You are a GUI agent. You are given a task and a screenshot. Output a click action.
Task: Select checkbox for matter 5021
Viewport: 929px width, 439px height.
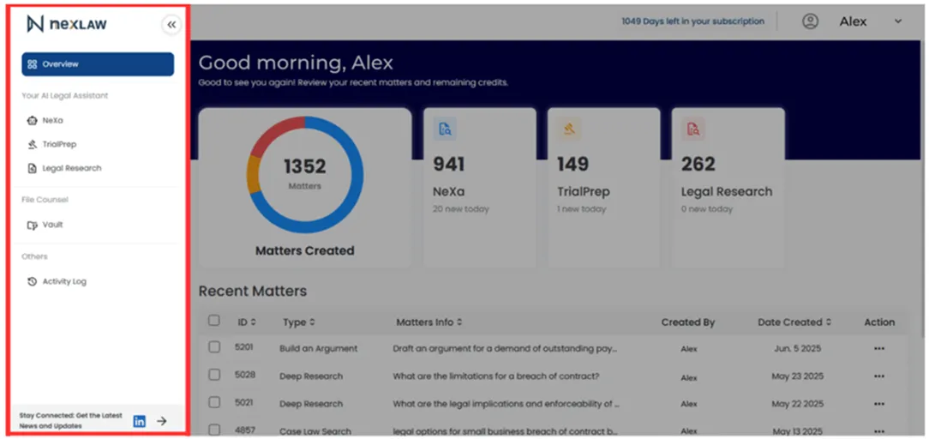[214, 402]
